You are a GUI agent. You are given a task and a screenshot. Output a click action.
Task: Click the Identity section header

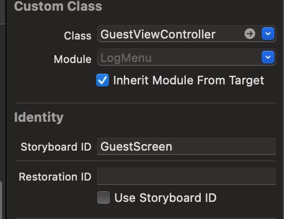tap(39, 118)
